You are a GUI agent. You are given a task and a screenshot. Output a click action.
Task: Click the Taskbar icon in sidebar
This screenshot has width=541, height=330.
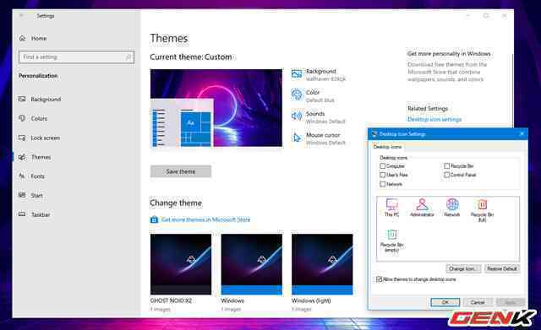(22, 214)
